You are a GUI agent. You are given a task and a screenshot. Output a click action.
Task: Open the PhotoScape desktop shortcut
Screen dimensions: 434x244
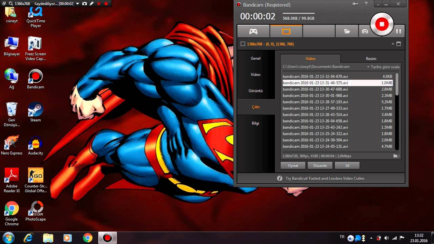click(x=36, y=211)
